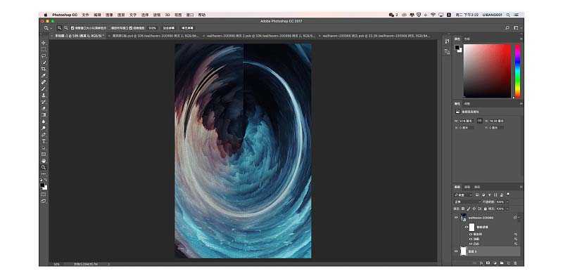
Task: Open the layer opacity dropdown arrow
Action: click(507, 202)
